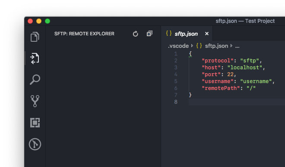Click the .vscode breadcrumb folder
The width and height of the screenshot is (285, 167).
[x=178, y=46]
